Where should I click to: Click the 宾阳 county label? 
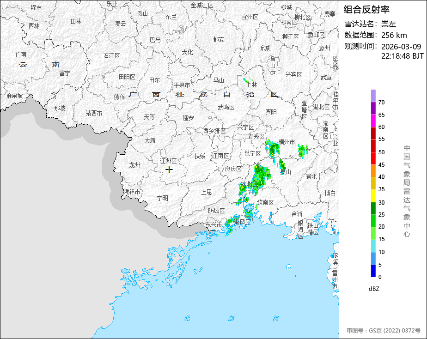[271, 112]
